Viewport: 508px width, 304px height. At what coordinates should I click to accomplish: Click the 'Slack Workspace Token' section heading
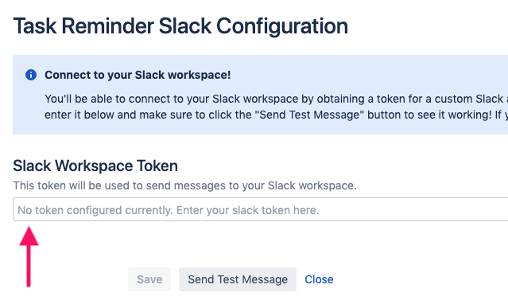click(x=95, y=166)
